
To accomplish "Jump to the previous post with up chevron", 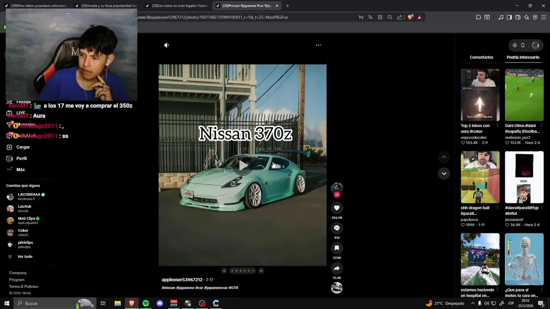I will click(x=444, y=157).
